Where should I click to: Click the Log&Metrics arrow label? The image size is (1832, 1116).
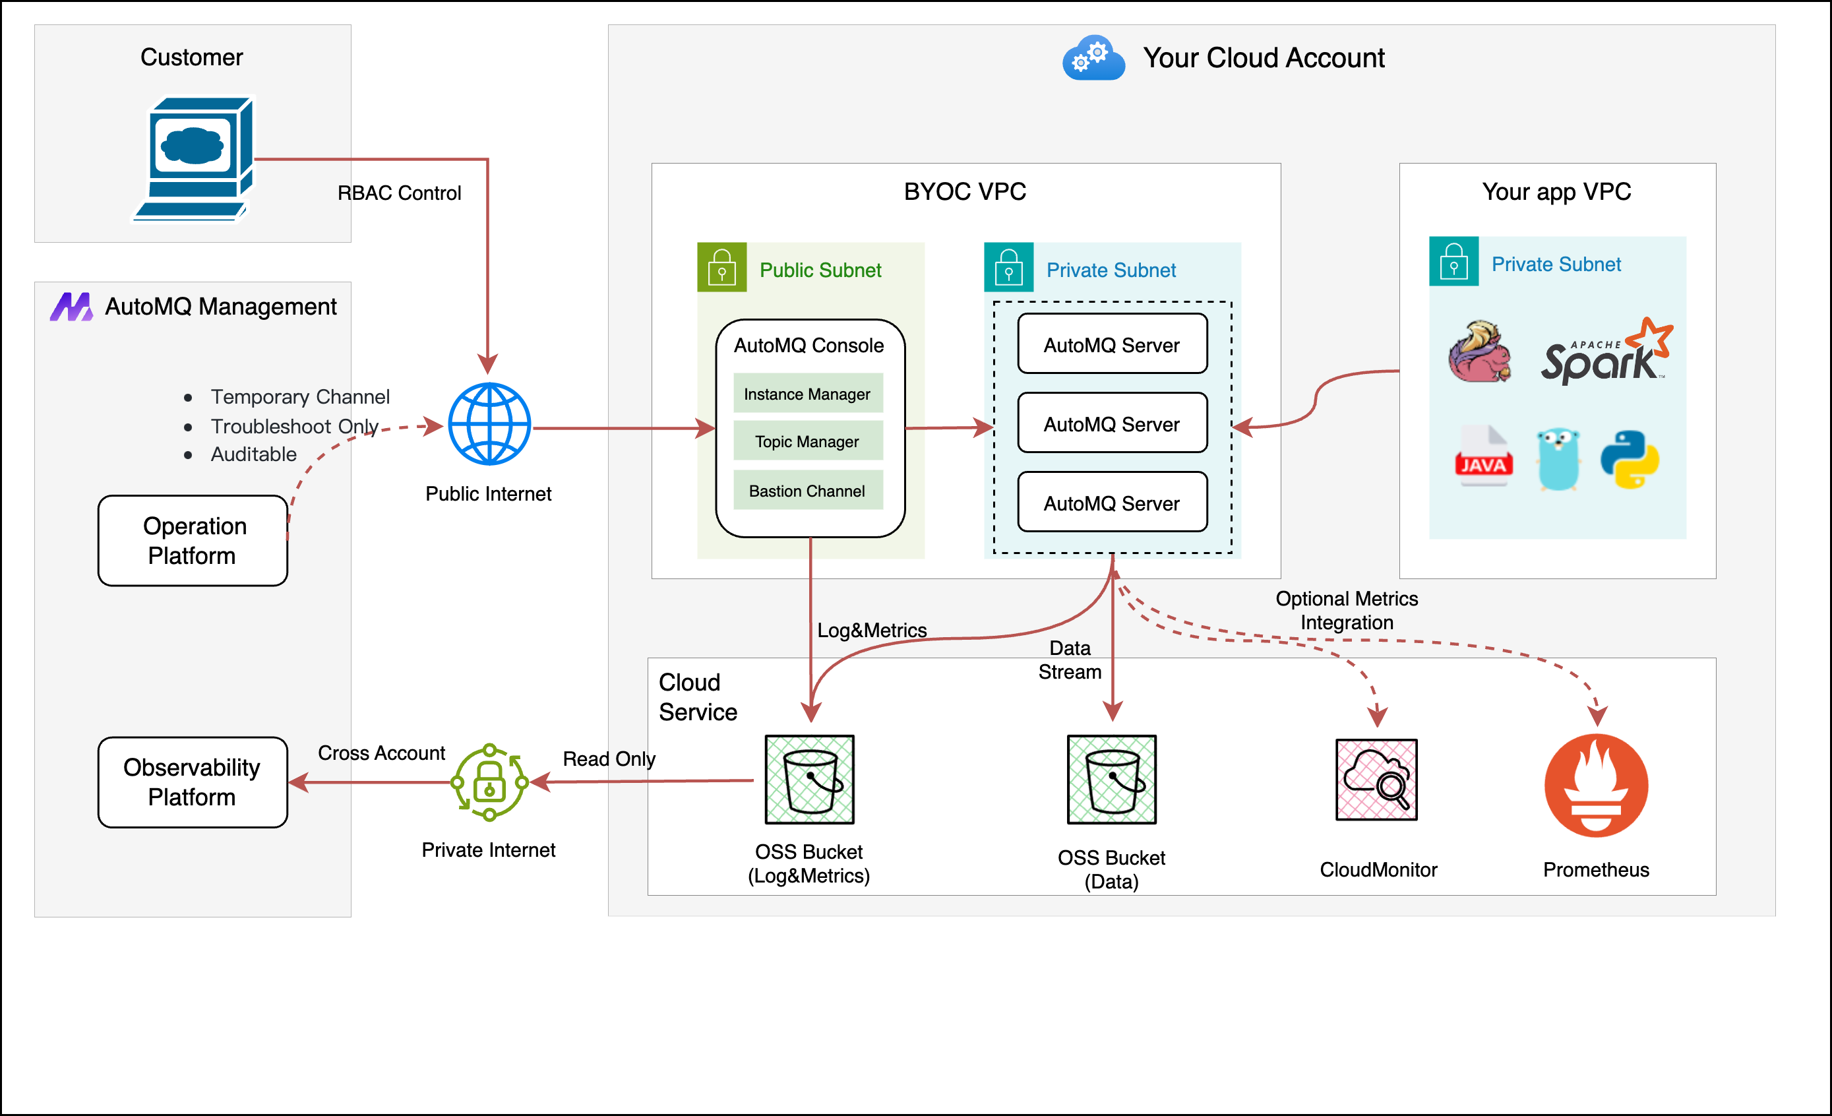coord(872,631)
